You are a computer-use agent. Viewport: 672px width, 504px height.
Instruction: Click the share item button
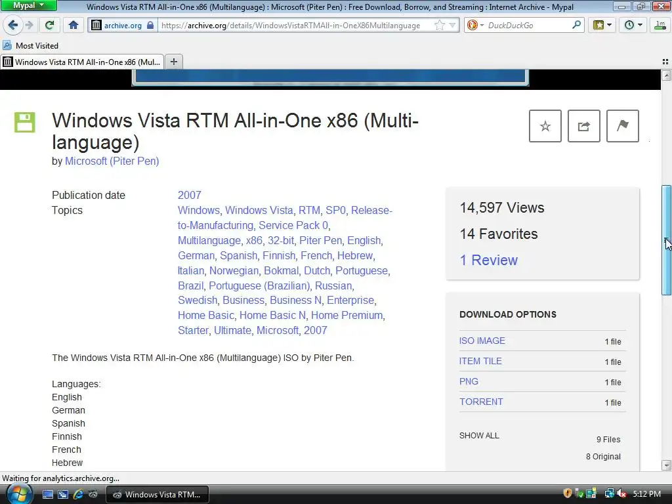coord(583,126)
